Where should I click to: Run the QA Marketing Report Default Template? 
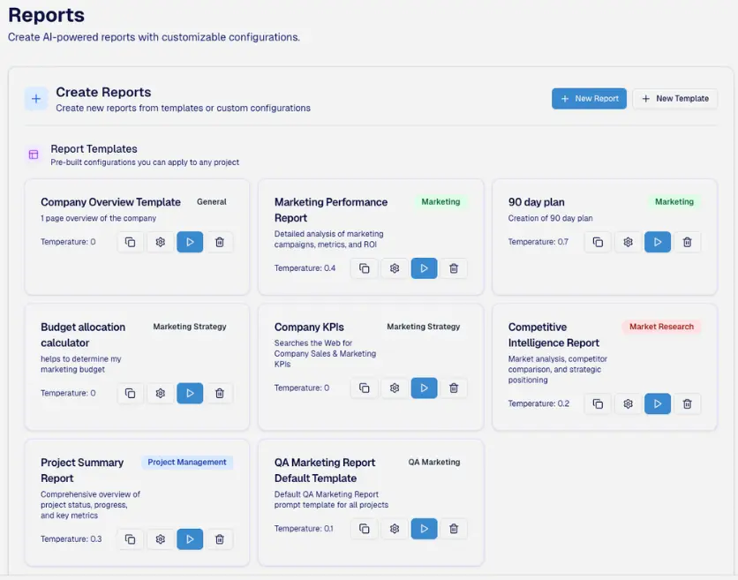pyautogui.click(x=424, y=529)
